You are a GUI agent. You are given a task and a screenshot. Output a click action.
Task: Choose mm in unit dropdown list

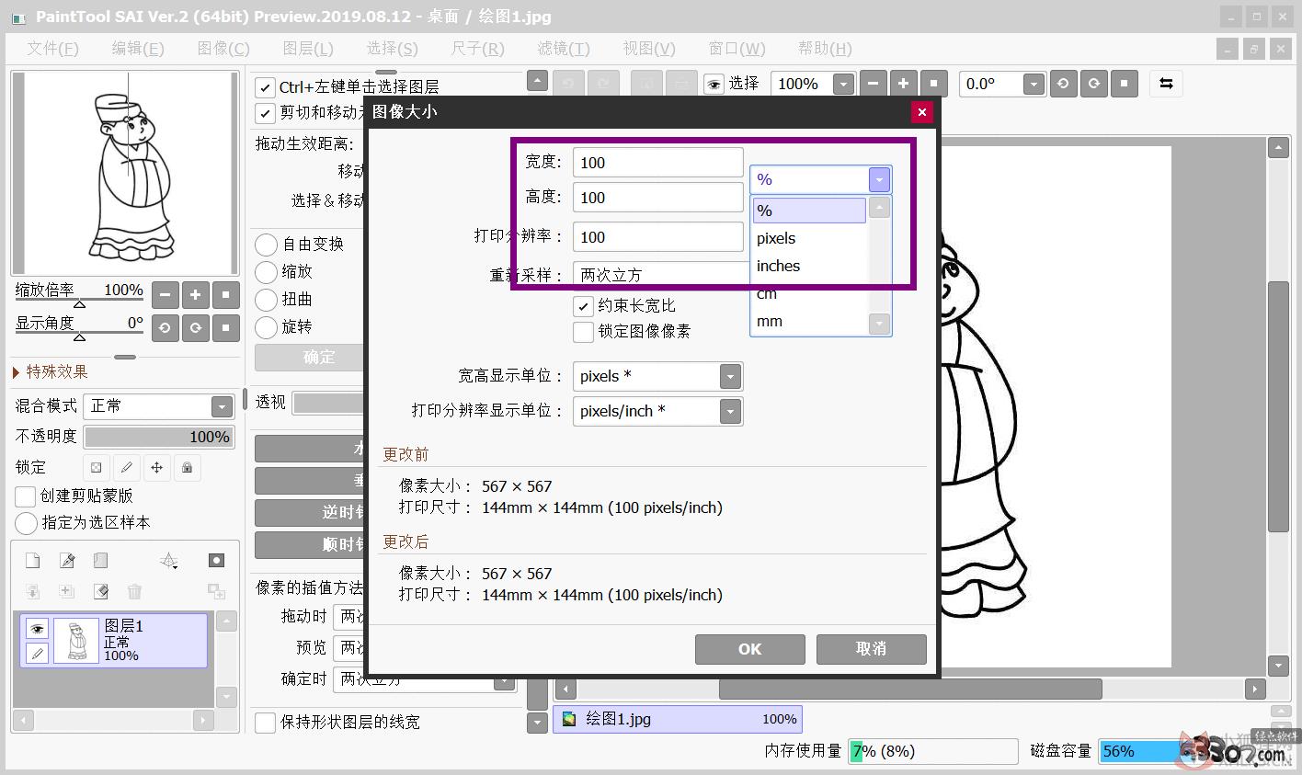tap(809, 322)
